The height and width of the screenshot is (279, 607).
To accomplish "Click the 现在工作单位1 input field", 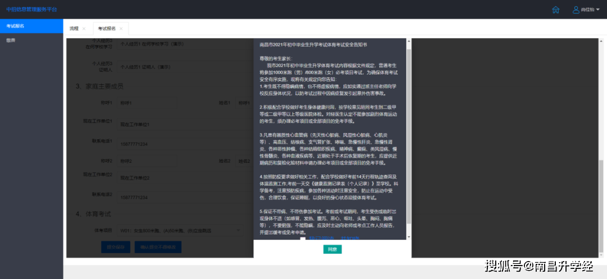I will (x=185, y=124).
